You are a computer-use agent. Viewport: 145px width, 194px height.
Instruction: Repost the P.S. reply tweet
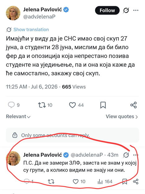pos(51,182)
